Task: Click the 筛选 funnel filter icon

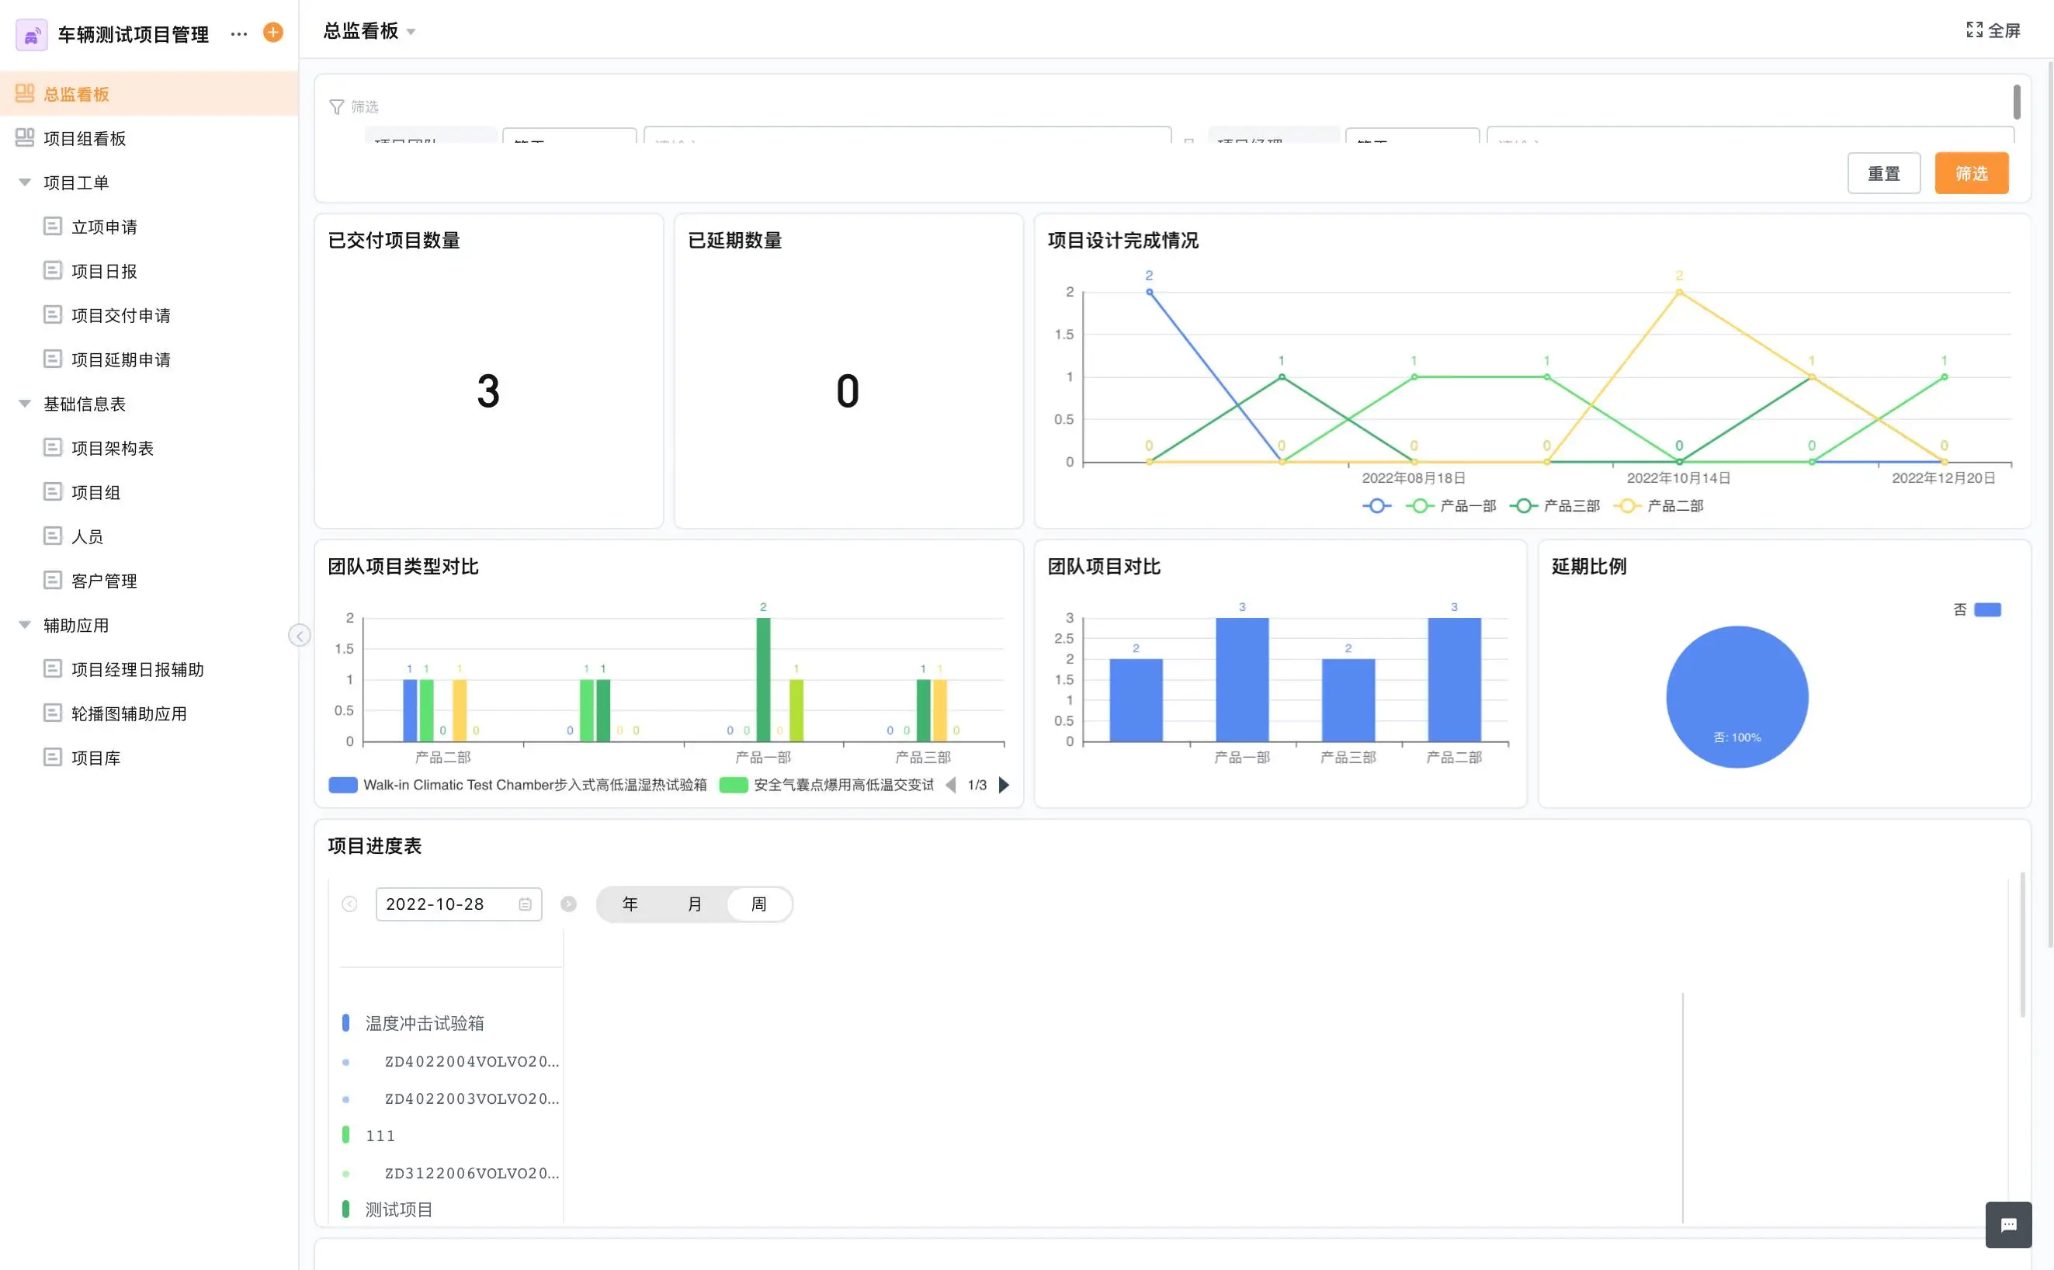Action: coord(337,106)
